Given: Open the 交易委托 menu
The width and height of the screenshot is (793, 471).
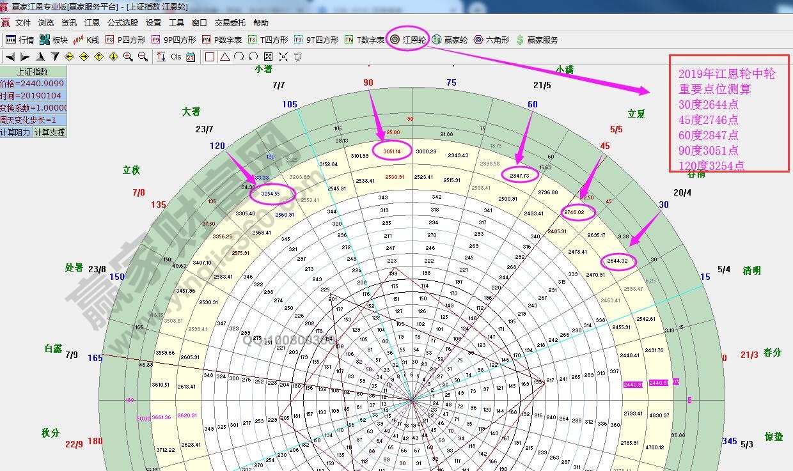Looking at the screenshot, I should point(230,22).
